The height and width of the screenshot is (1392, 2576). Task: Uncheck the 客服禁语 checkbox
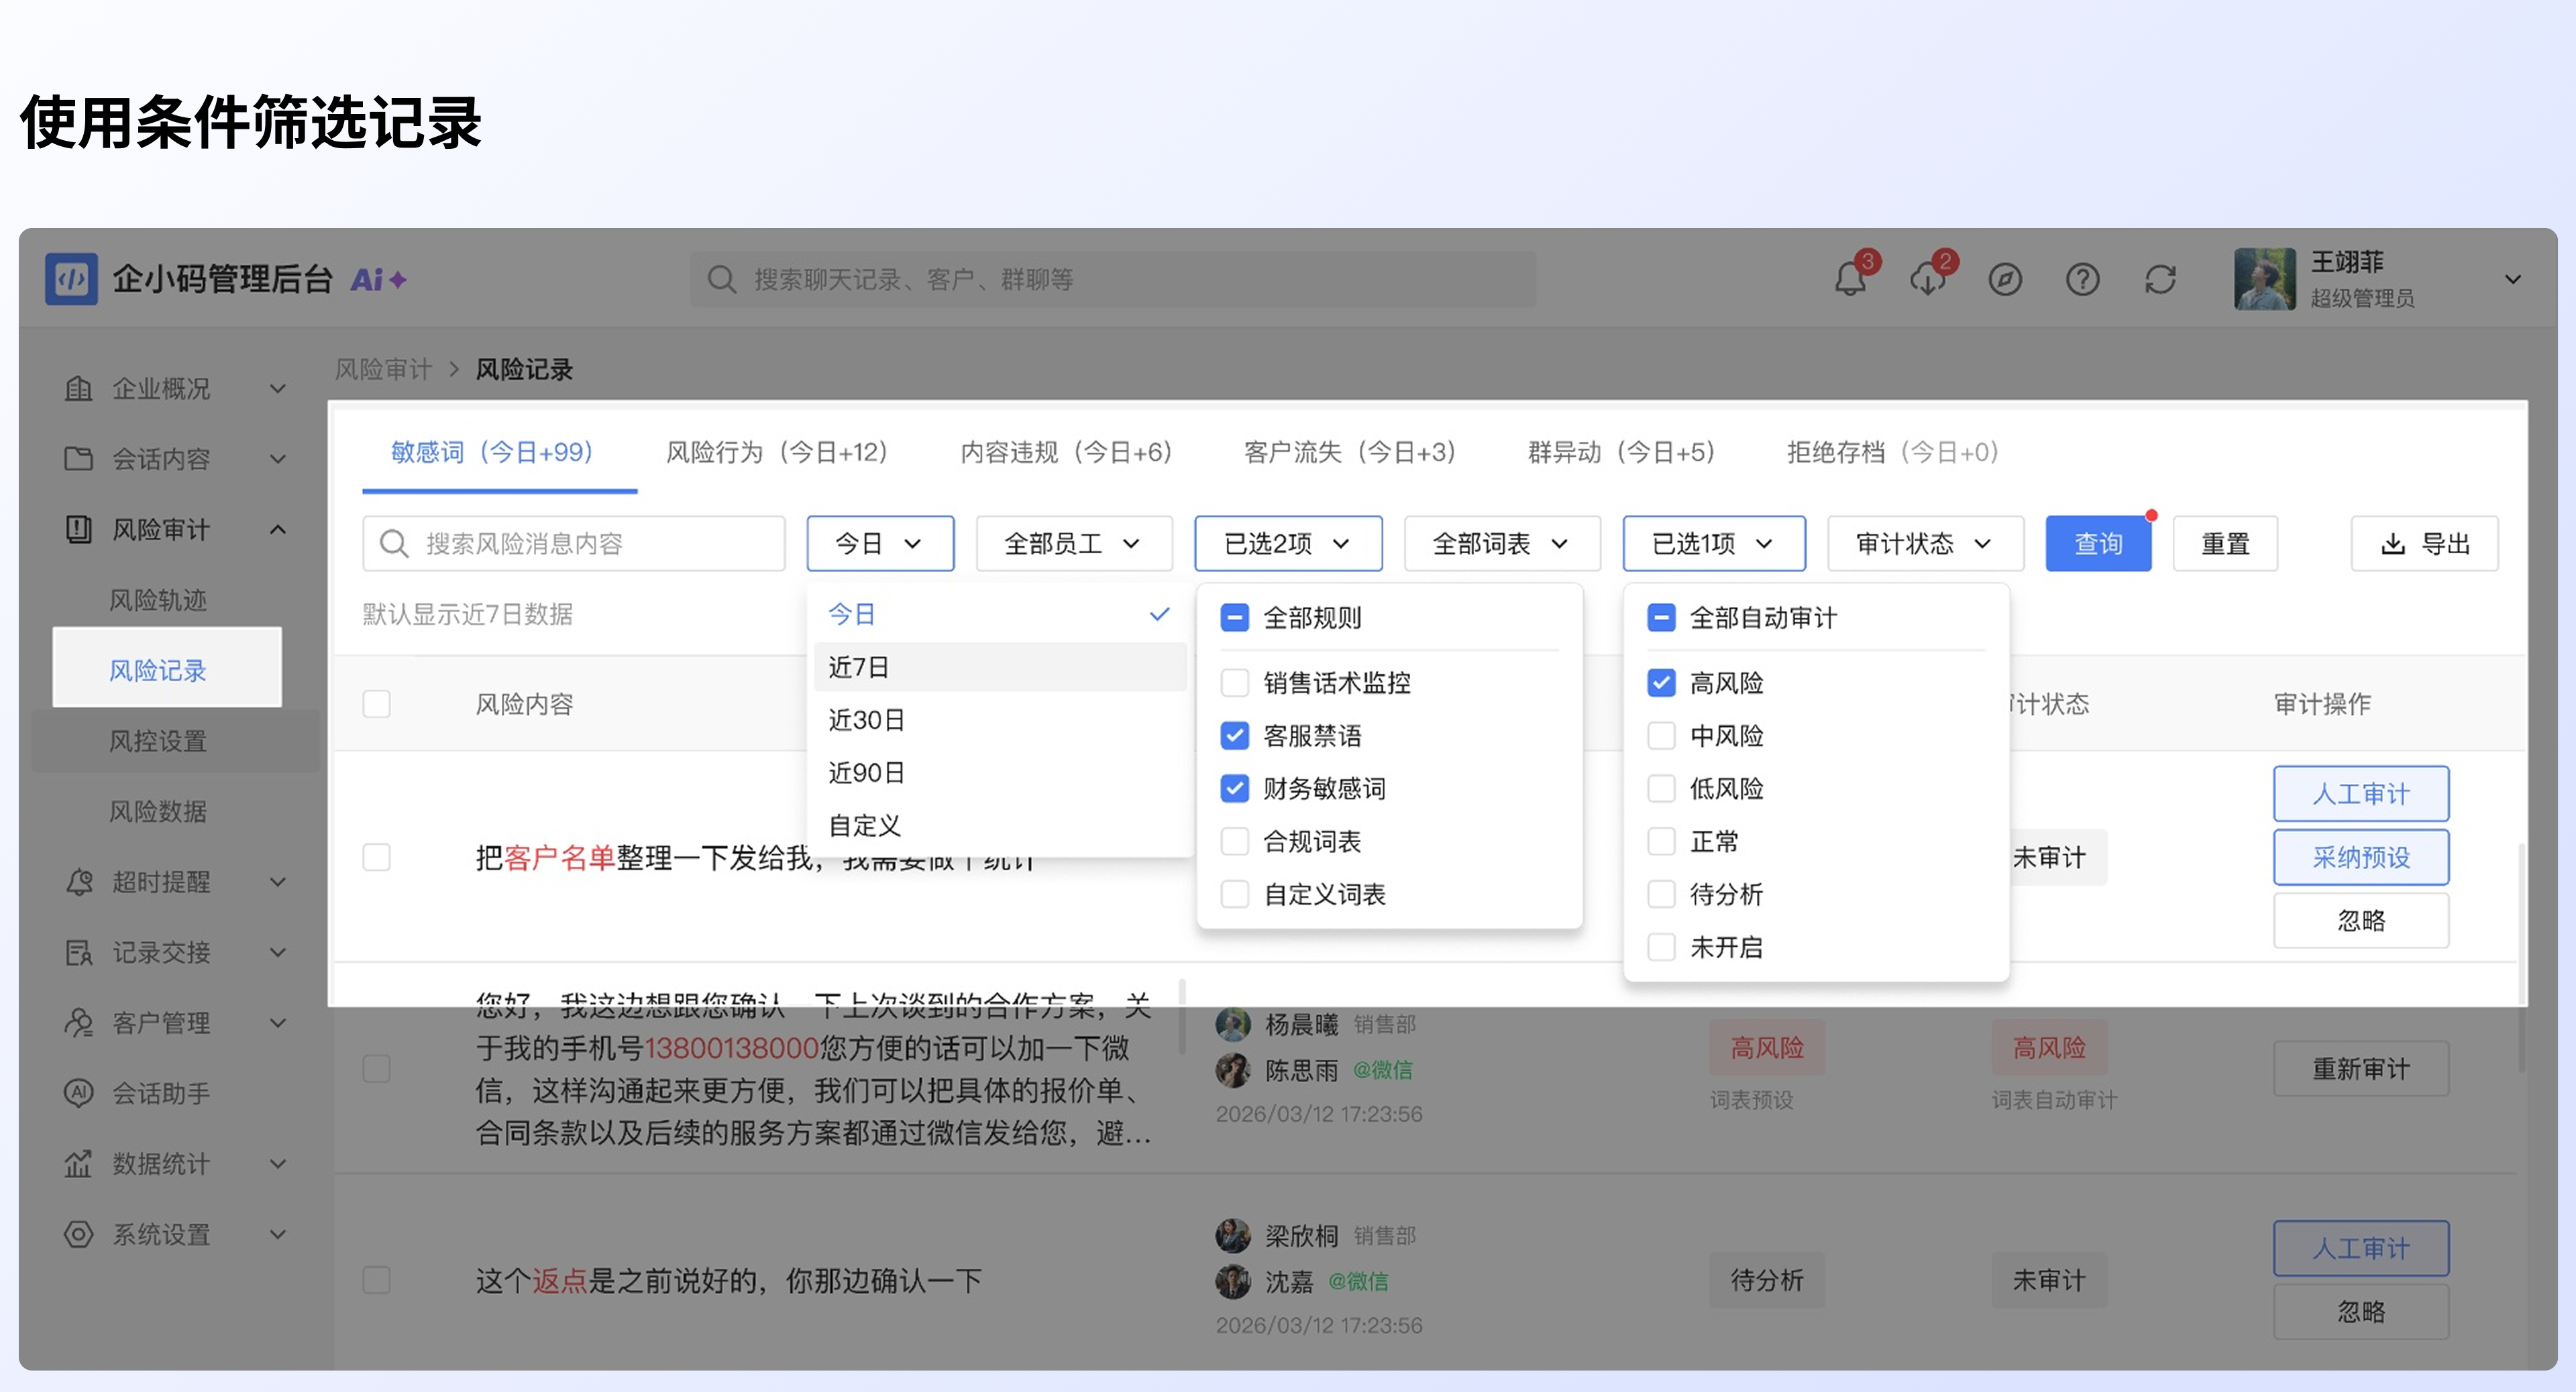[1235, 736]
